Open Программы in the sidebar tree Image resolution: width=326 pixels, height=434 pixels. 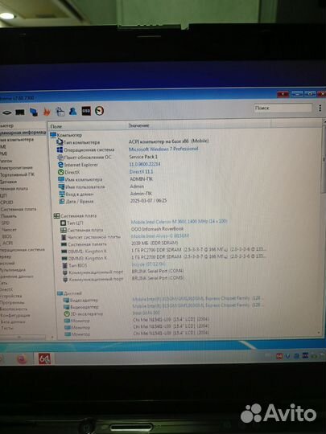click(12, 302)
